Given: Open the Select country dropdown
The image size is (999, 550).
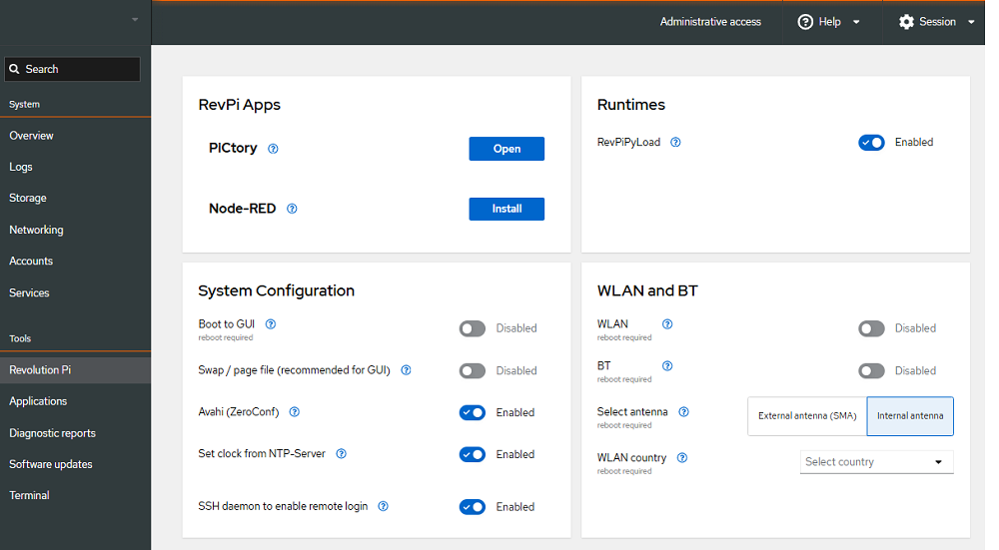Looking at the screenshot, I should click(x=876, y=462).
